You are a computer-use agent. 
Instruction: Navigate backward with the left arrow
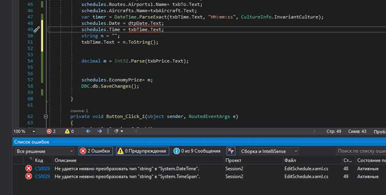click(88, 132)
